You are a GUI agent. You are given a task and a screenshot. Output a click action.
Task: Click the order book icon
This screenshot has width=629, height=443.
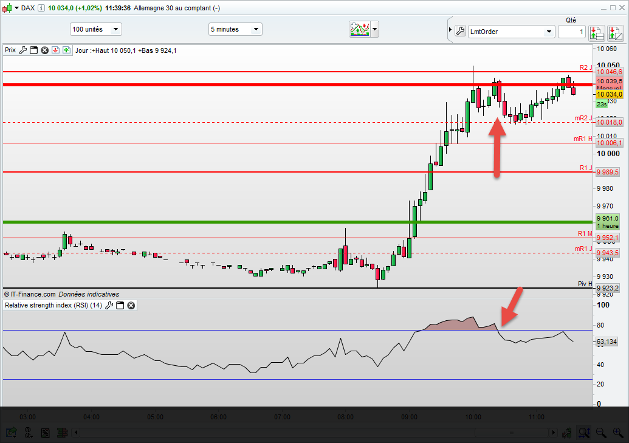pos(62,433)
